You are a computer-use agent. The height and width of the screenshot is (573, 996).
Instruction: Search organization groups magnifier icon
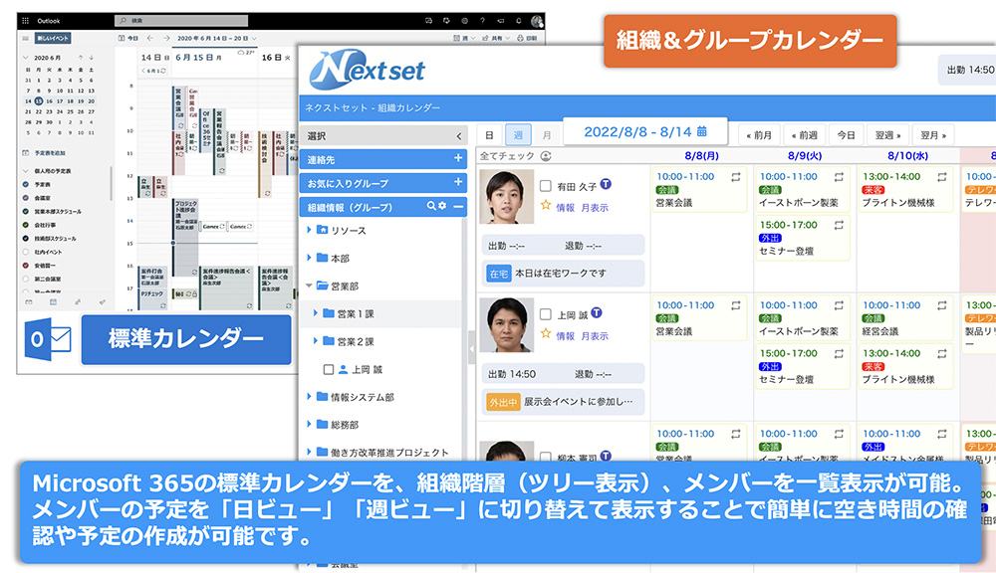coord(431,206)
